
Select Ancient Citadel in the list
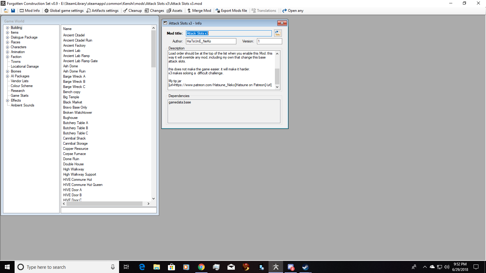[x=74, y=35]
